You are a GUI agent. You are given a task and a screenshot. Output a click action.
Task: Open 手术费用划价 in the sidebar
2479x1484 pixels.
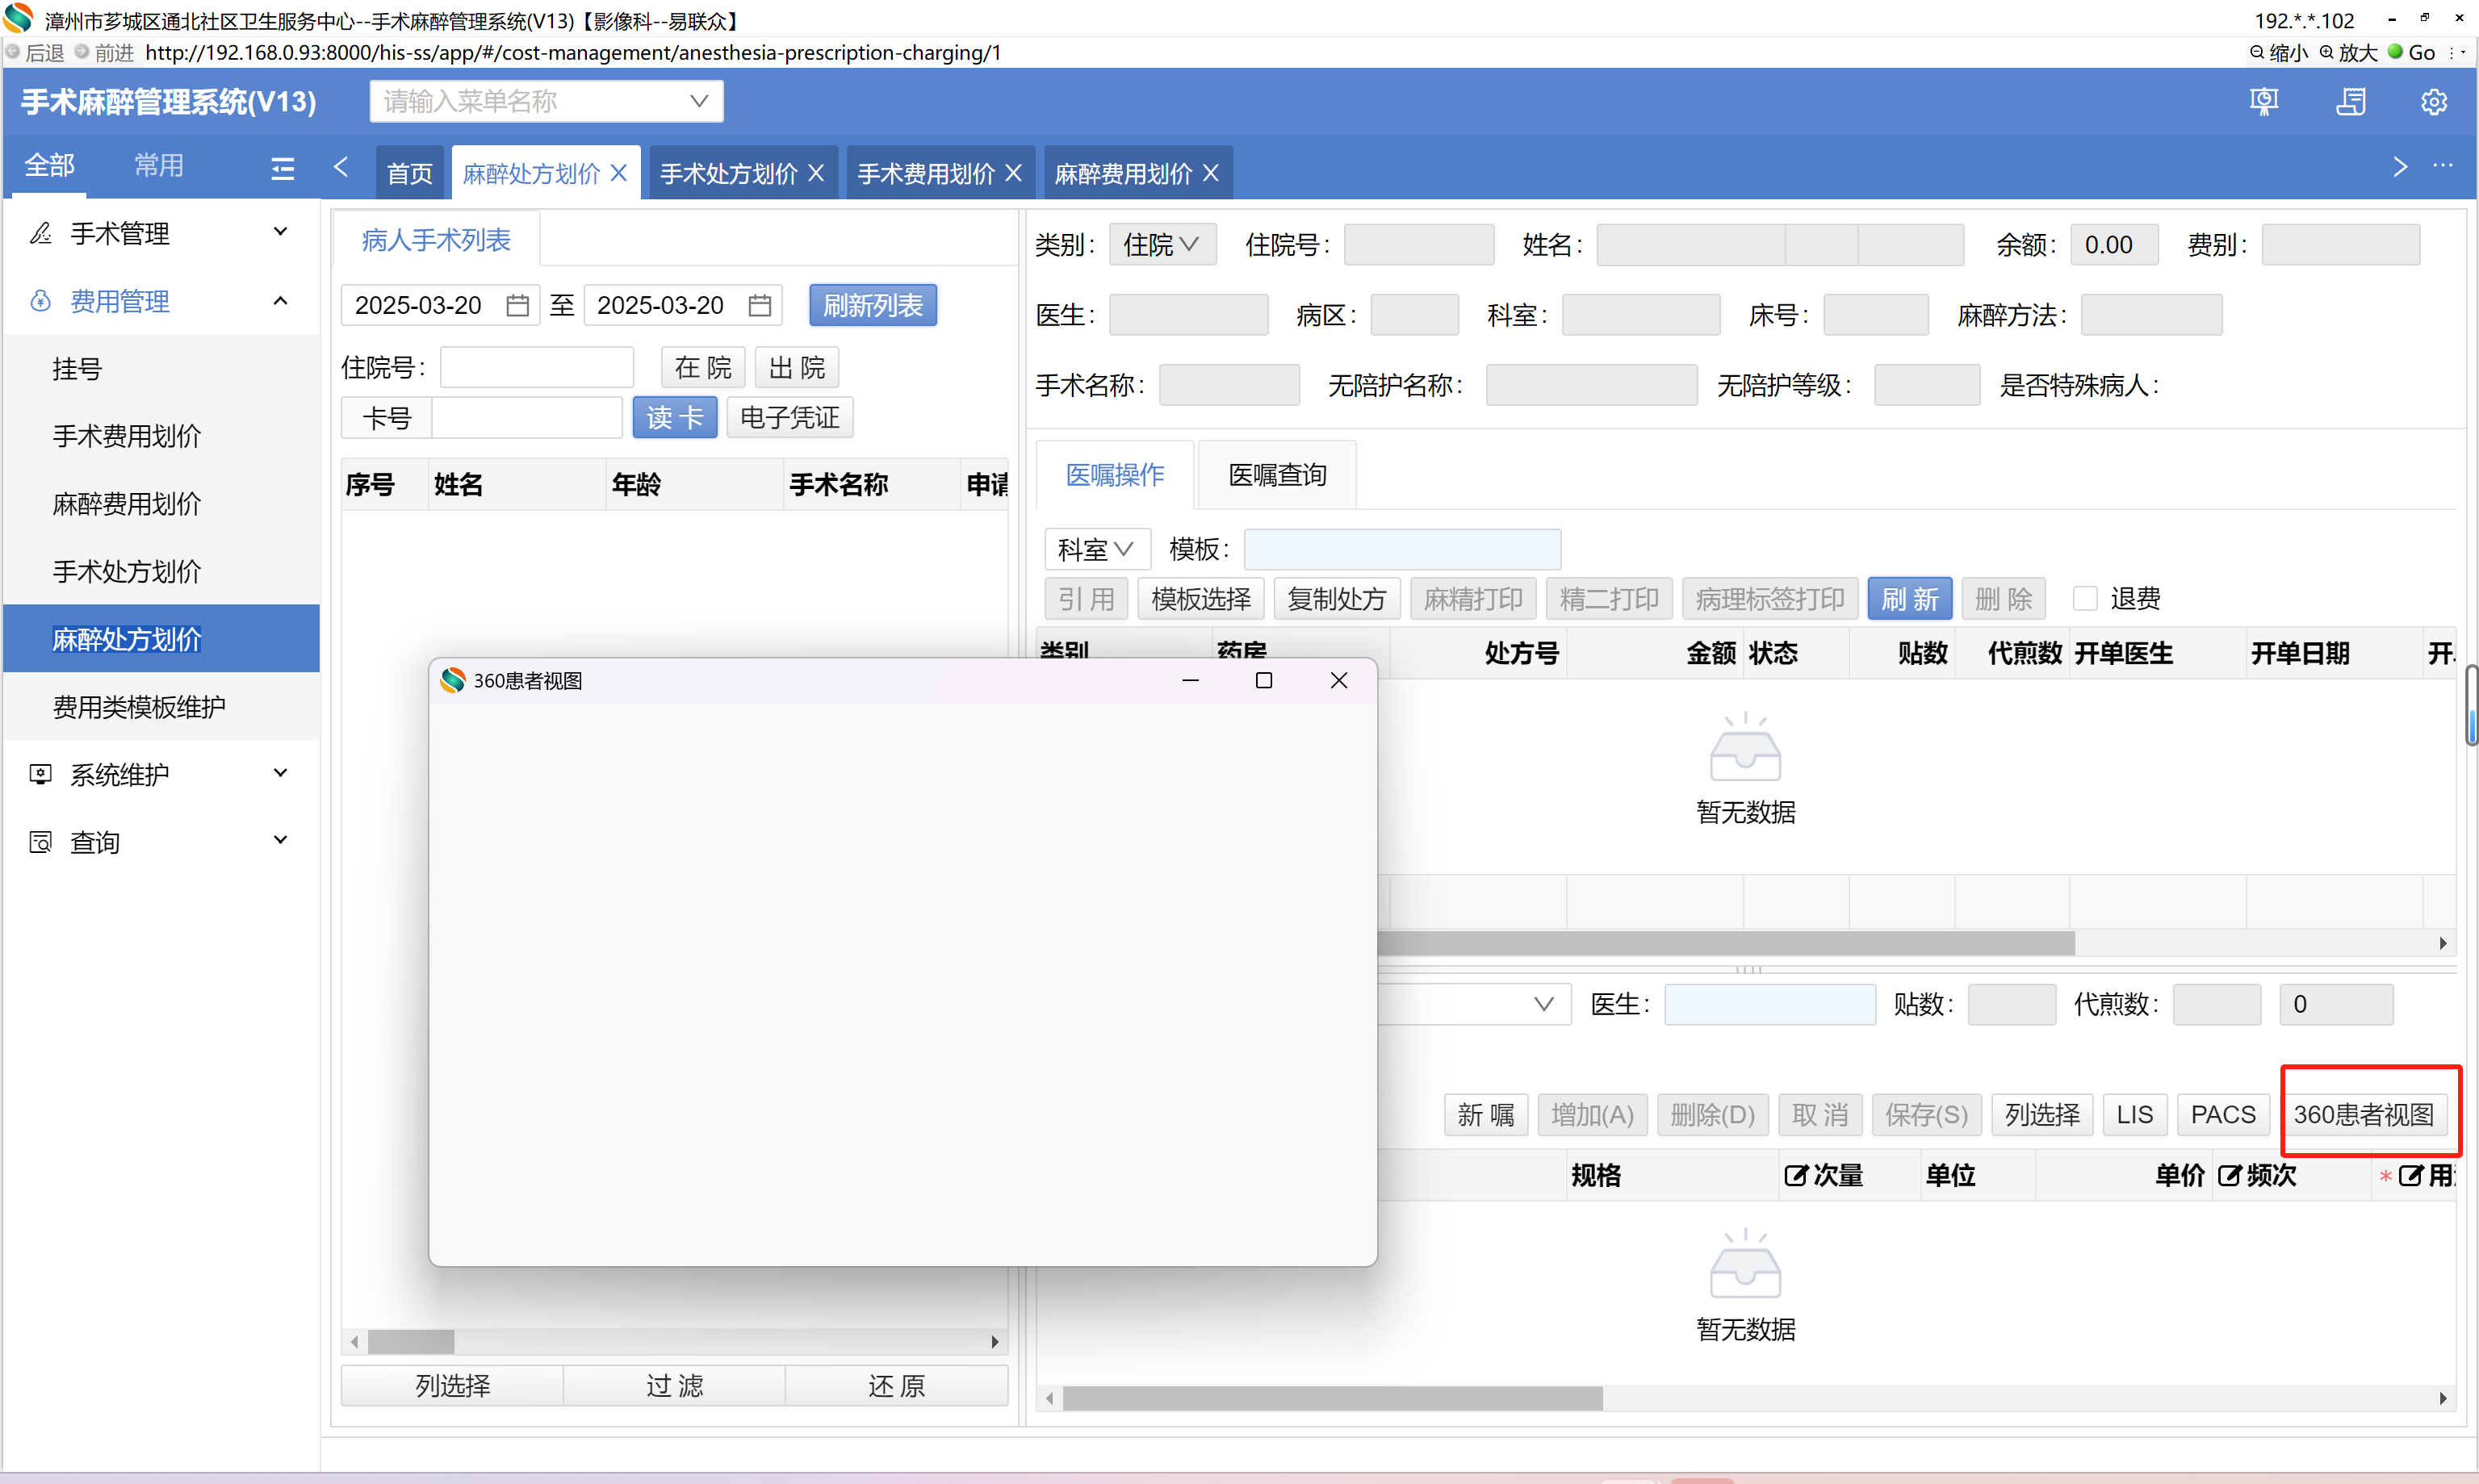tap(126, 436)
